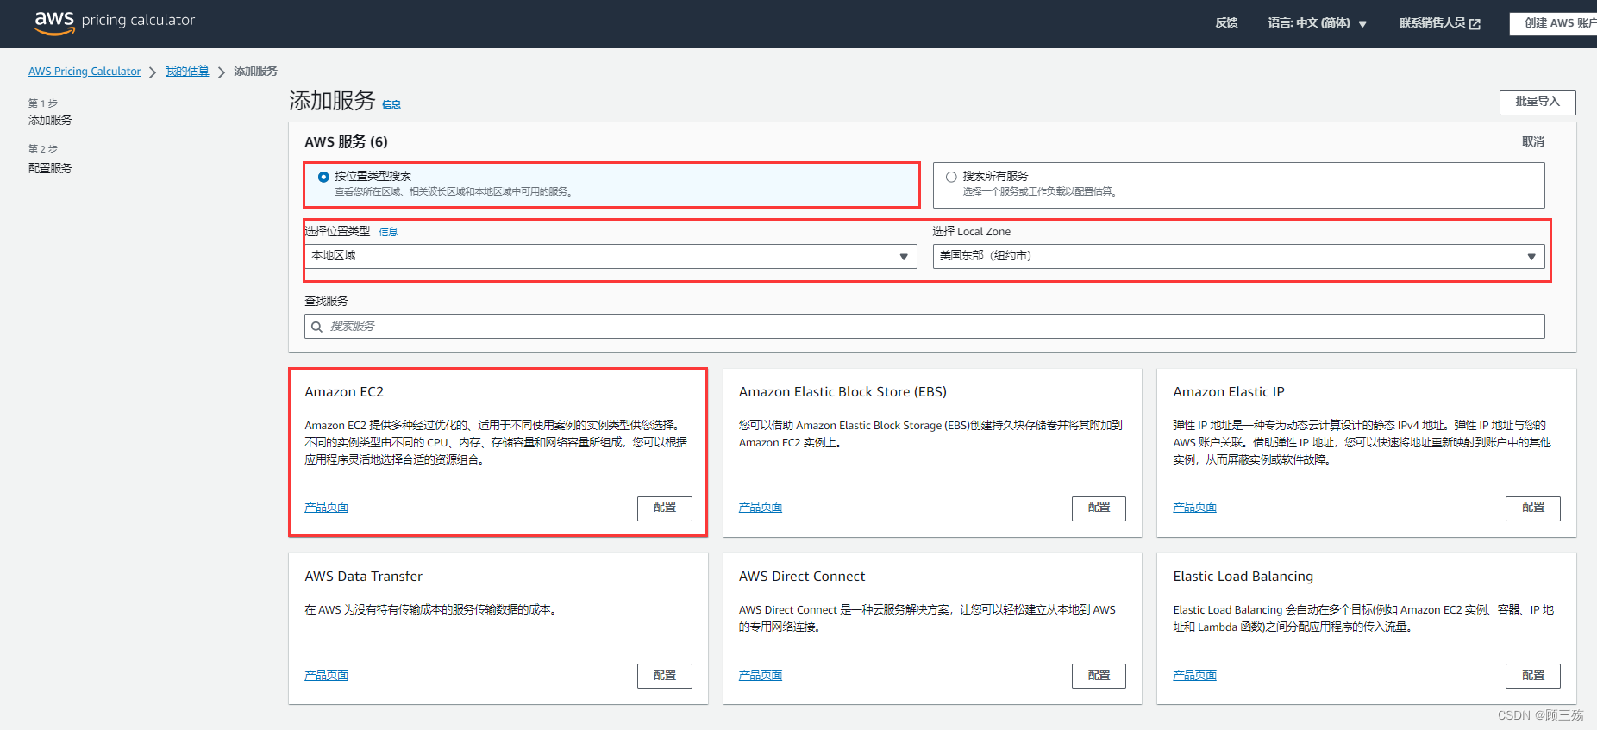Screen dimensions: 1597x730
Task: Click the AWS 服务 (6) panel heading
Action: [x=346, y=142]
